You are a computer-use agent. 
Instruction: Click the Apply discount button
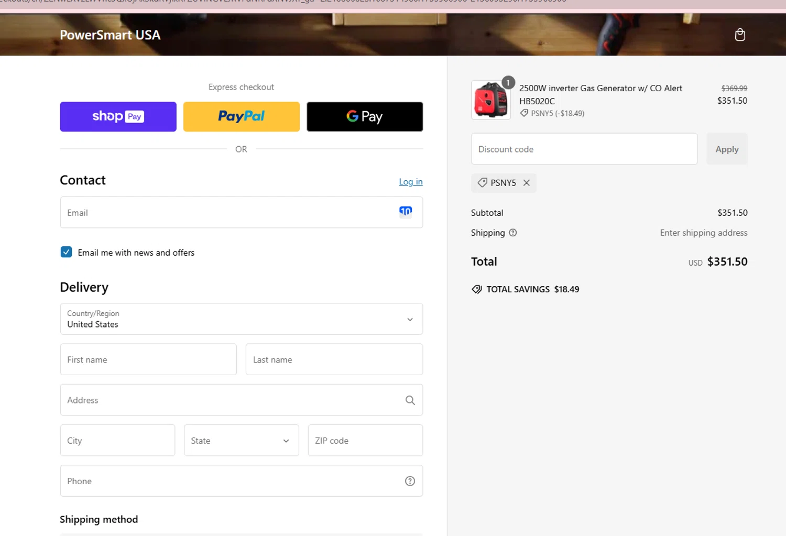[727, 149]
